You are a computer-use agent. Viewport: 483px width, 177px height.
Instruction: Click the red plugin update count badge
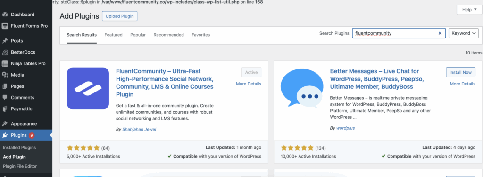click(32, 135)
